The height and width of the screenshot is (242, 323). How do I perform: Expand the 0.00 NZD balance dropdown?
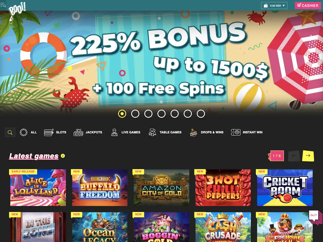(274, 6)
